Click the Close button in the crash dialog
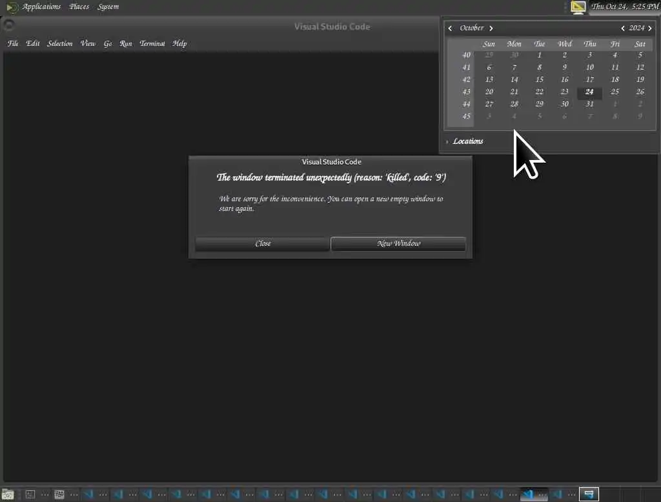This screenshot has height=502, width=661. click(262, 244)
